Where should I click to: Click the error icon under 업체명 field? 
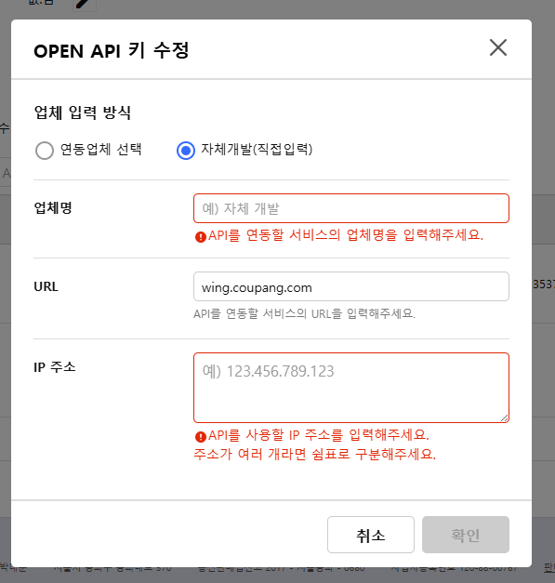click(x=201, y=236)
